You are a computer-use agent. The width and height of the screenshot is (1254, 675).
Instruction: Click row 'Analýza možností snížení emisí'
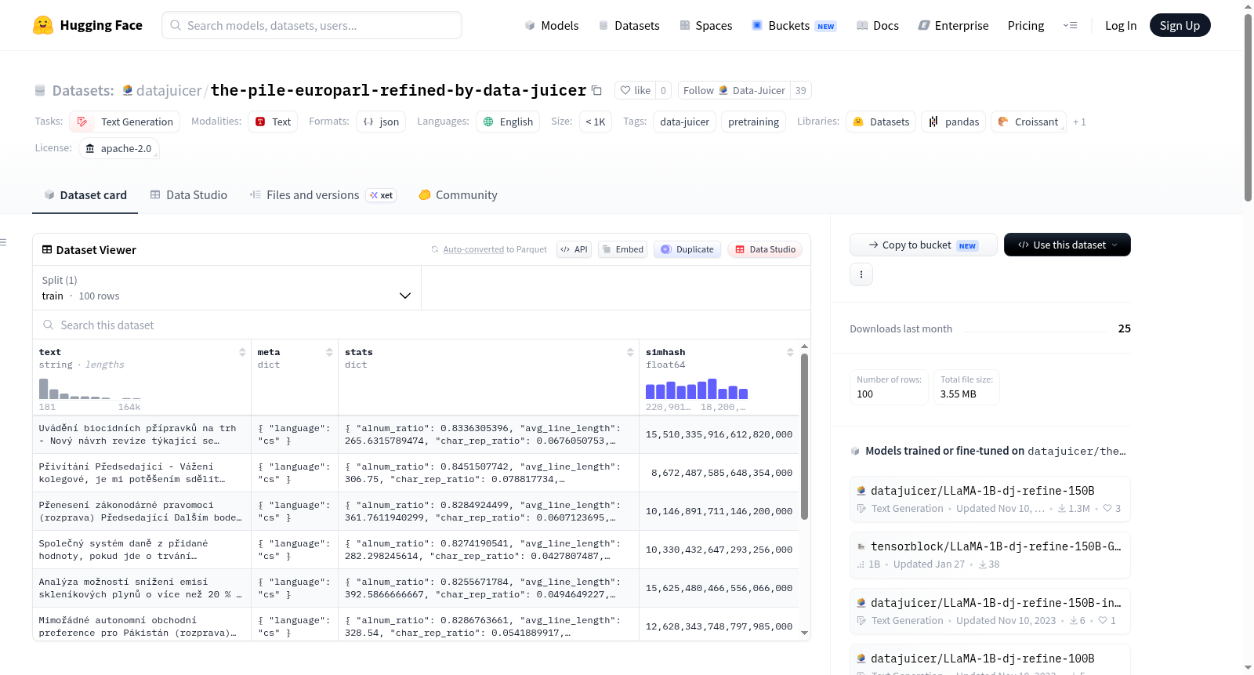point(415,588)
